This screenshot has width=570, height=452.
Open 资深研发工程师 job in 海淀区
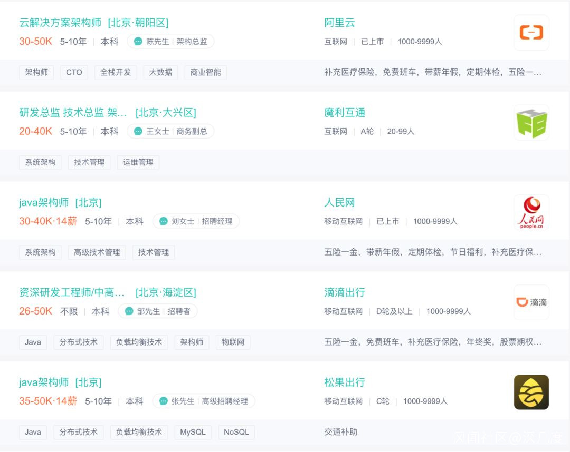point(72,292)
